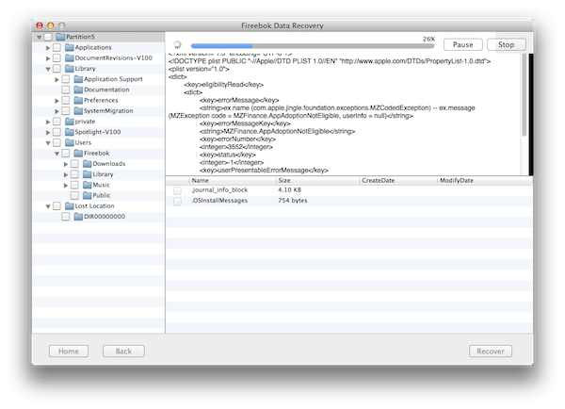The image size is (565, 409).
Task: Click the Recover button
Action: 491,352
